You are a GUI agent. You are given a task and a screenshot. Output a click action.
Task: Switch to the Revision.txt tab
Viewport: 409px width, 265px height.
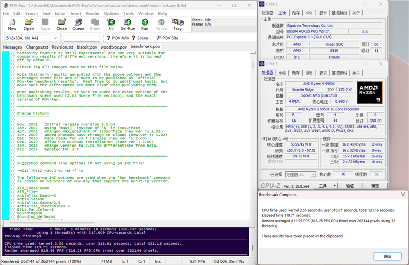62,47
